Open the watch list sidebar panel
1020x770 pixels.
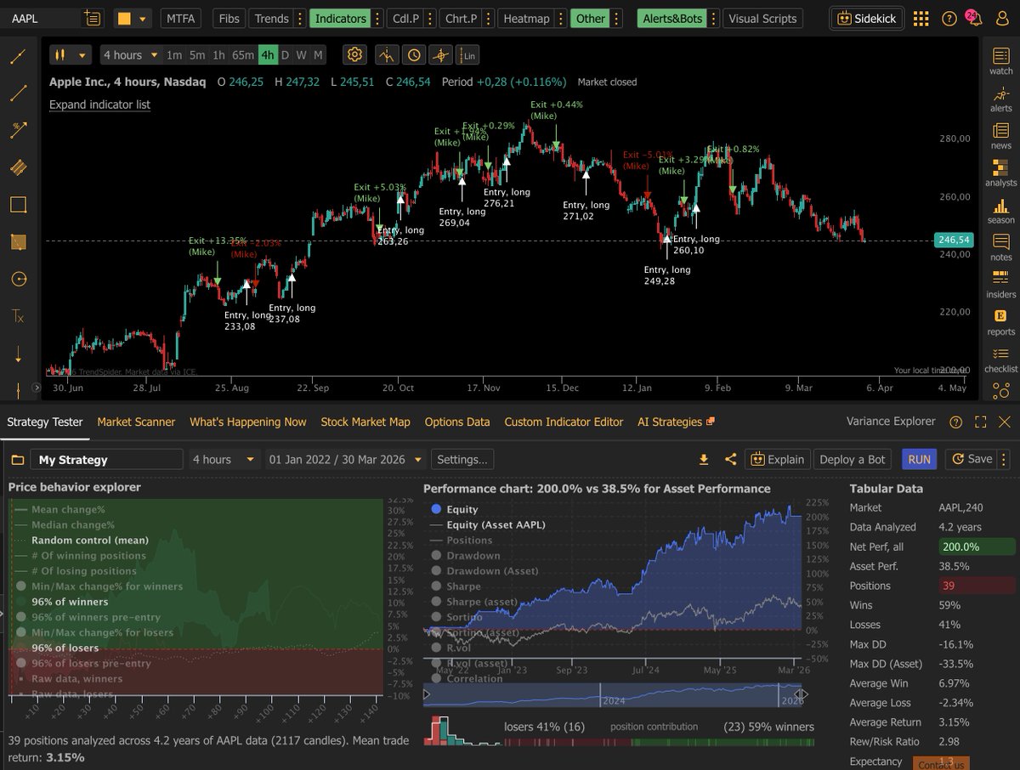point(1001,61)
